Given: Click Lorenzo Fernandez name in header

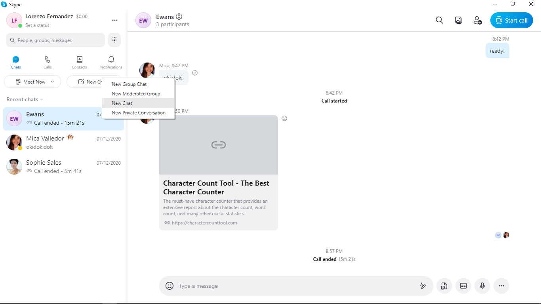Looking at the screenshot, I should pos(49,17).
